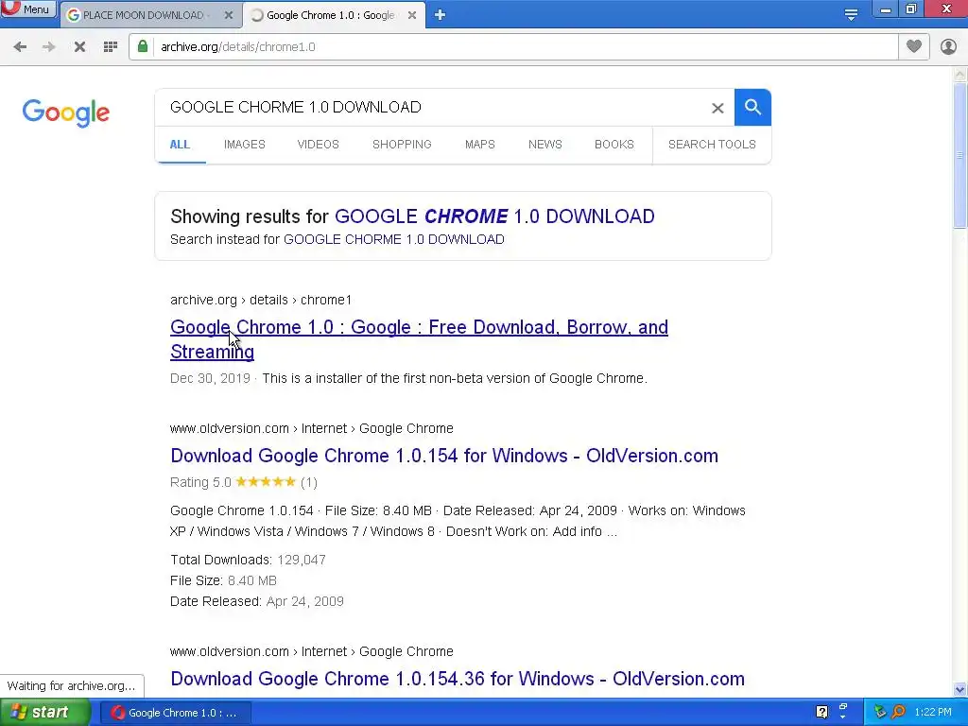
Task: Click scrollbar down arrow
Action: 960,689
